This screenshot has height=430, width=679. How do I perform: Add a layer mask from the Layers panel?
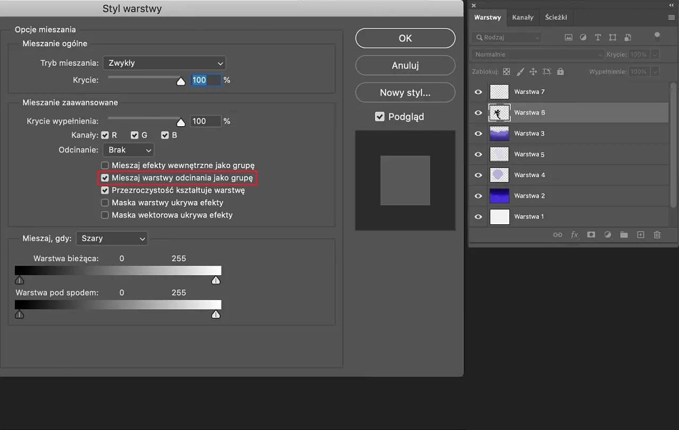pyautogui.click(x=591, y=234)
